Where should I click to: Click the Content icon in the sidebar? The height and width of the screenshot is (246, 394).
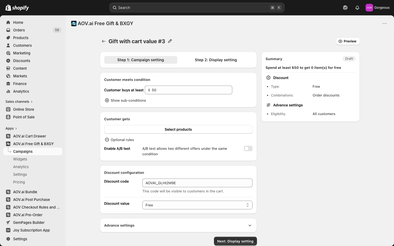[8, 68]
